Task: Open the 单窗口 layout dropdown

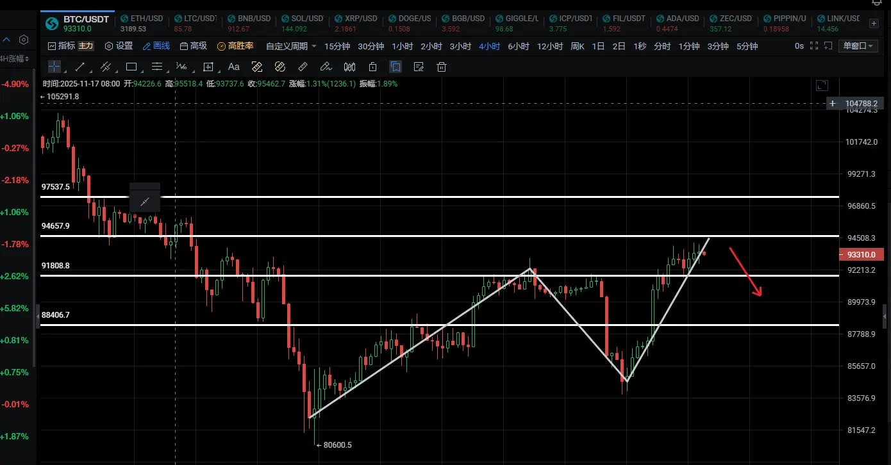Action: pos(858,46)
